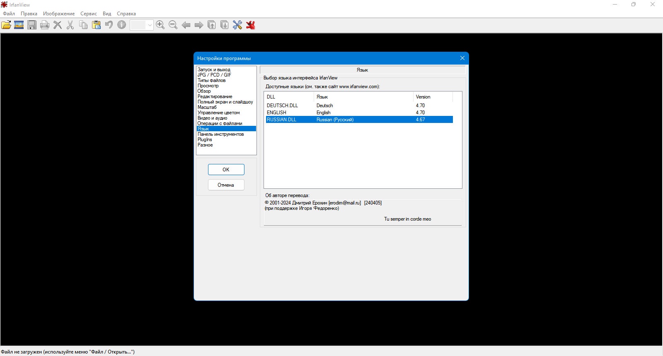Open settings wrench and screwdriver icon
This screenshot has height=356, width=663.
coord(237,25)
